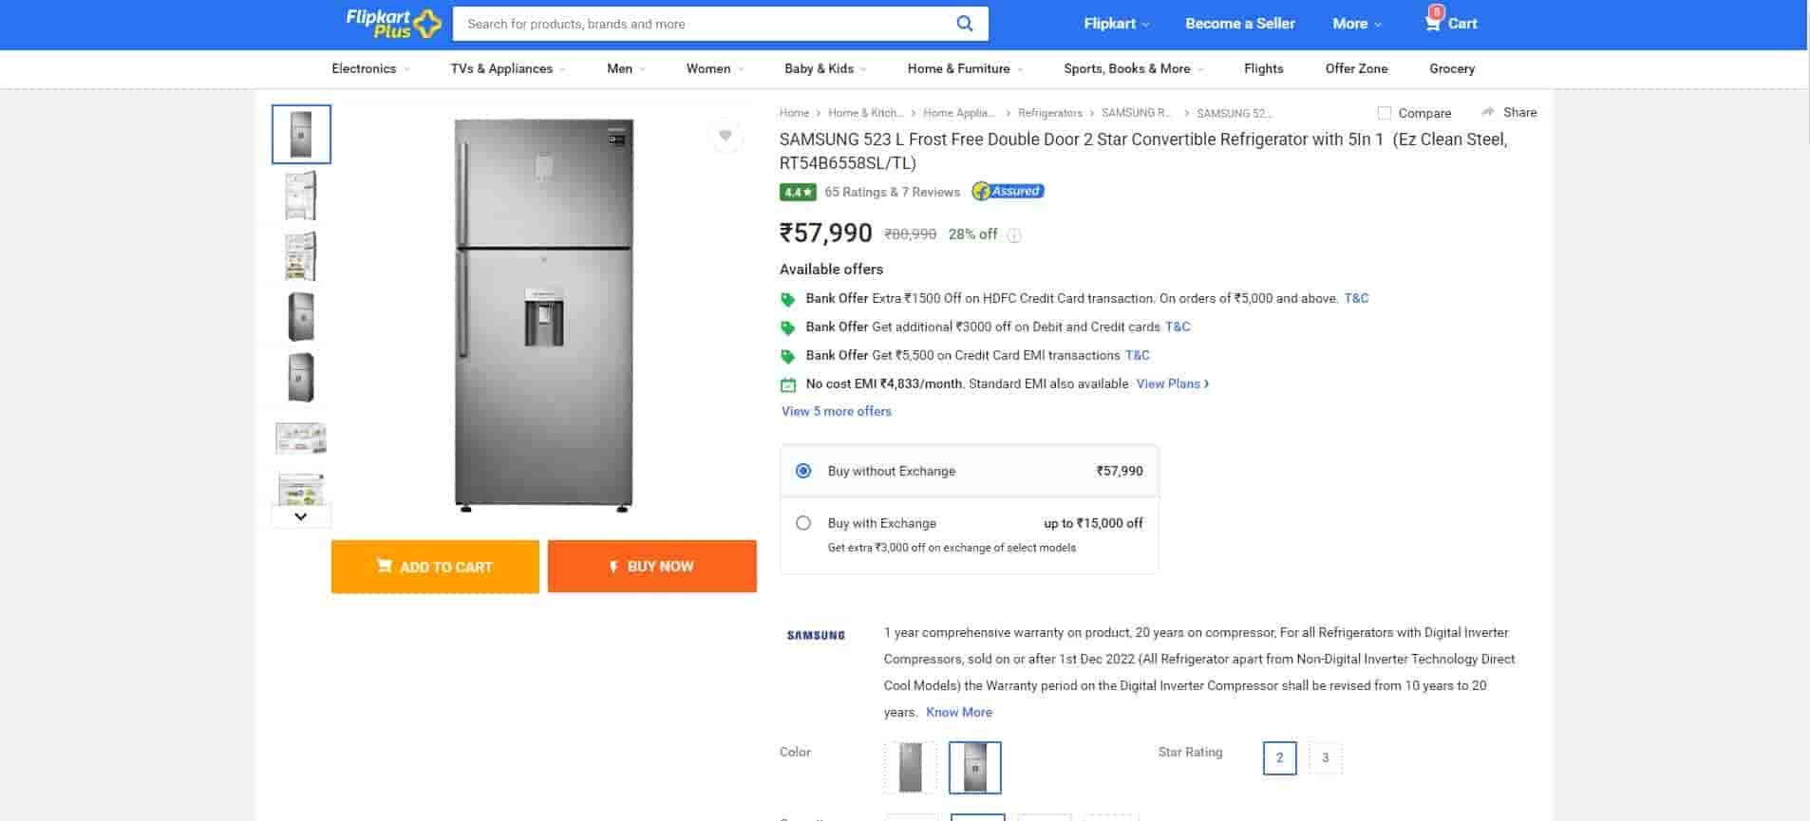Select Buy without Exchange option

803,471
